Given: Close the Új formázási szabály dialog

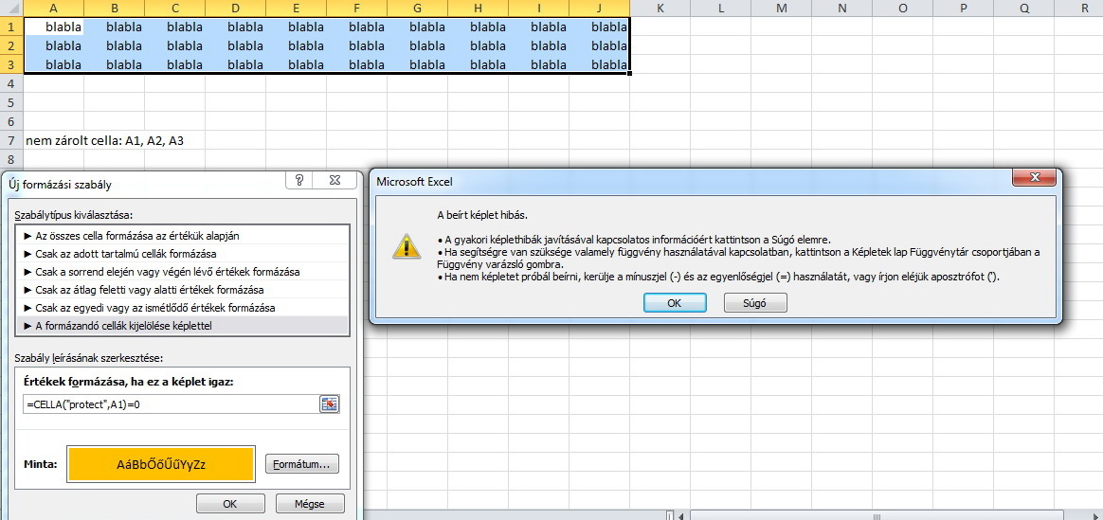Looking at the screenshot, I should point(335,181).
